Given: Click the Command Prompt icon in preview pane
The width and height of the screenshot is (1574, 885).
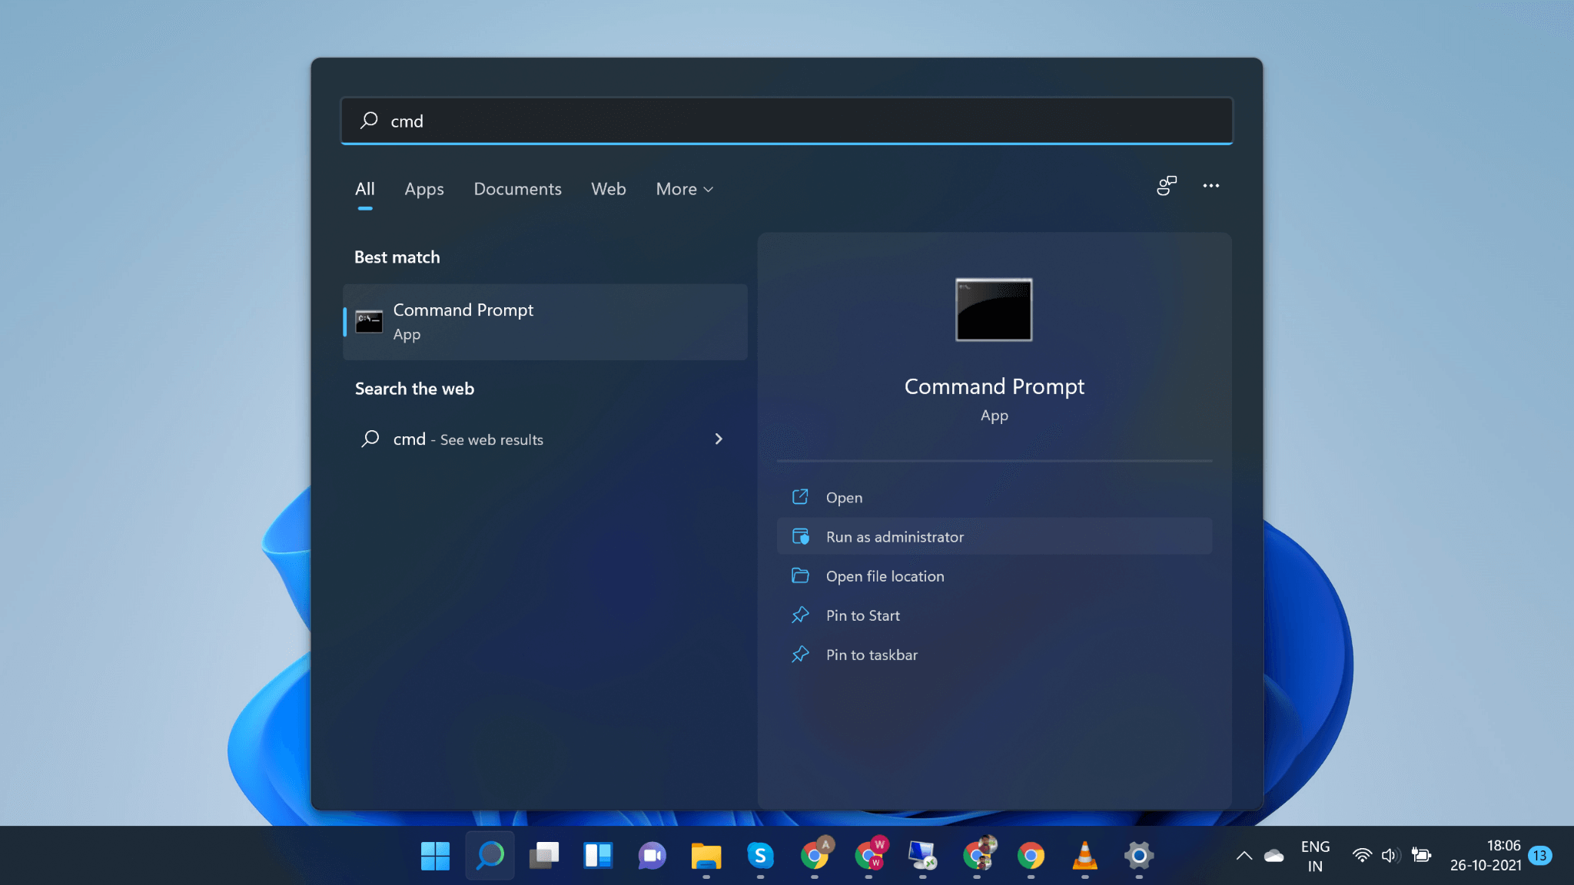Looking at the screenshot, I should tap(994, 310).
